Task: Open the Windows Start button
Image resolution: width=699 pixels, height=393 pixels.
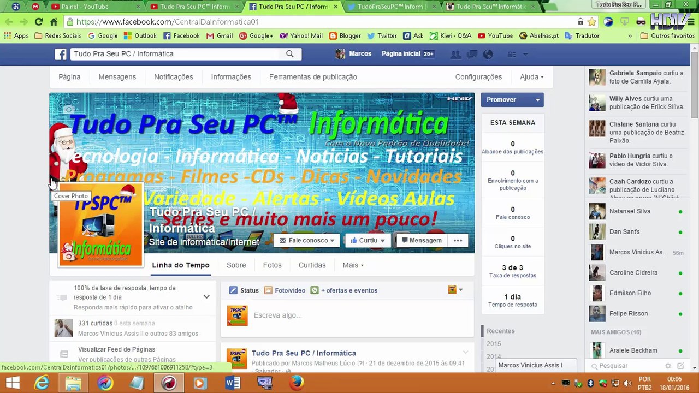Action: (x=13, y=383)
